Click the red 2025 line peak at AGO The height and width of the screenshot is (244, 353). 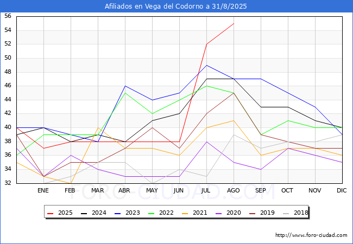pyautogui.click(x=234, y=23)
